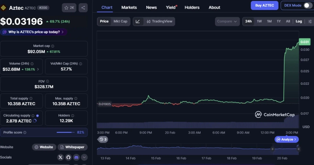The height and width of the screenshot is (165, 314).
Task: Add Aztec to watchlist with the star button
Action: click(x=69, y=7)
